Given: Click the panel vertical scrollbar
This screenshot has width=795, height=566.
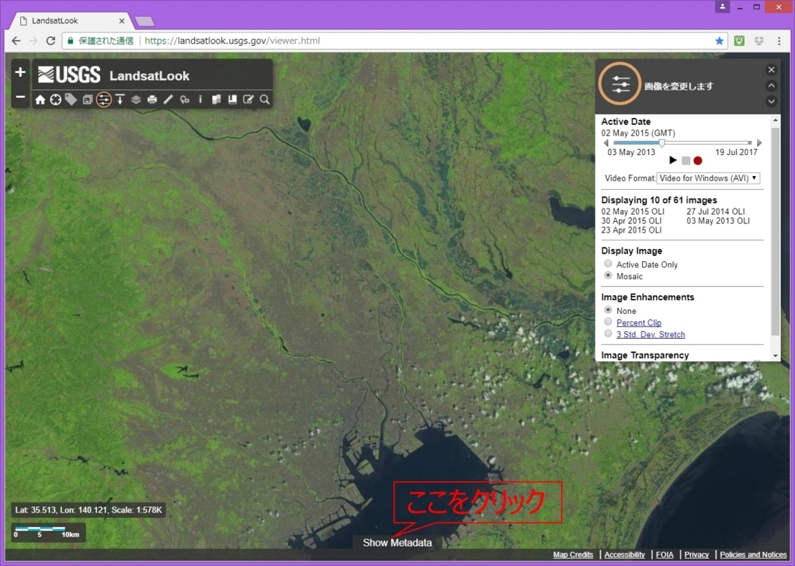Looking at the screenshot, I should 776,231.
